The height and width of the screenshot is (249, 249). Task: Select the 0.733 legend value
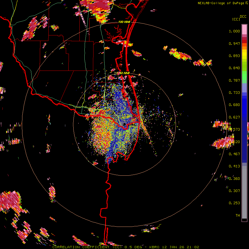234,93
